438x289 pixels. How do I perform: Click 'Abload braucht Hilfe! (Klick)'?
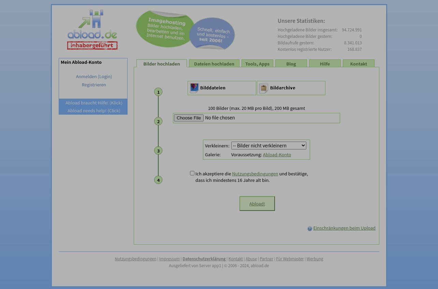pos(94,103)
